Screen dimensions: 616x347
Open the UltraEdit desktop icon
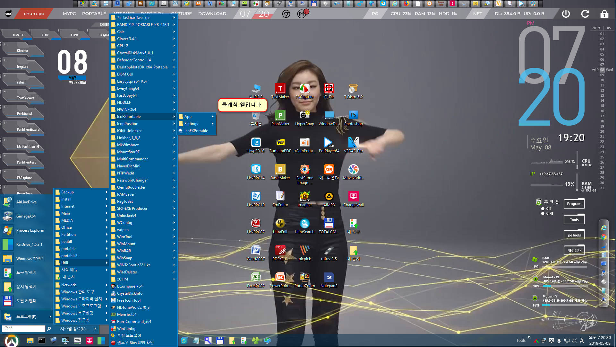[280, 226]
